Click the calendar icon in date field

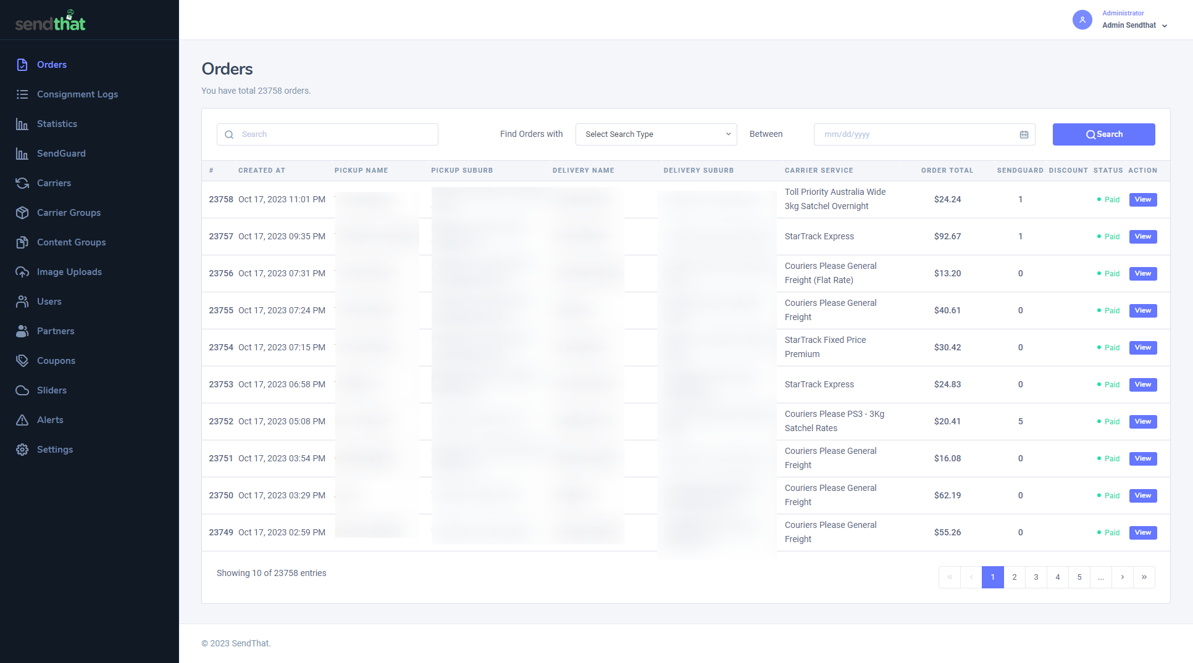click(x=1024, y=134)
